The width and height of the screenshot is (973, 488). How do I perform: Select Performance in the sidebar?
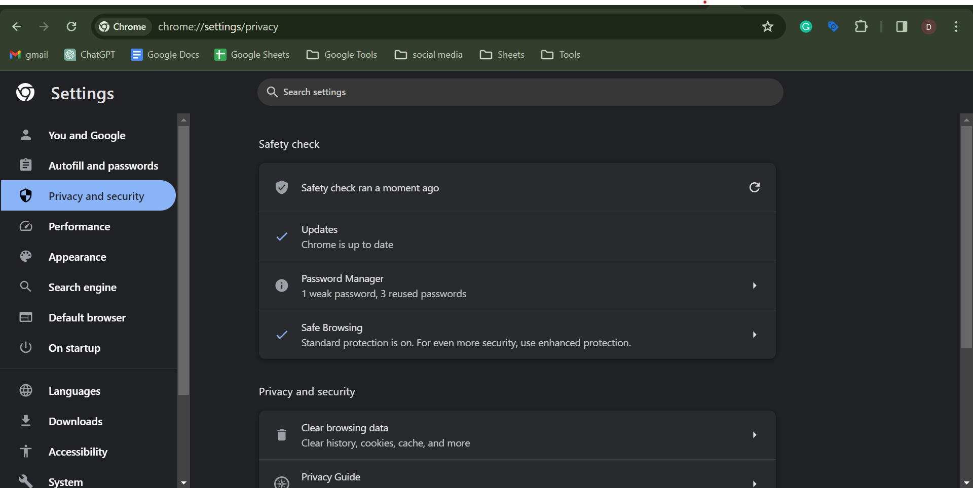pos(89,226)
